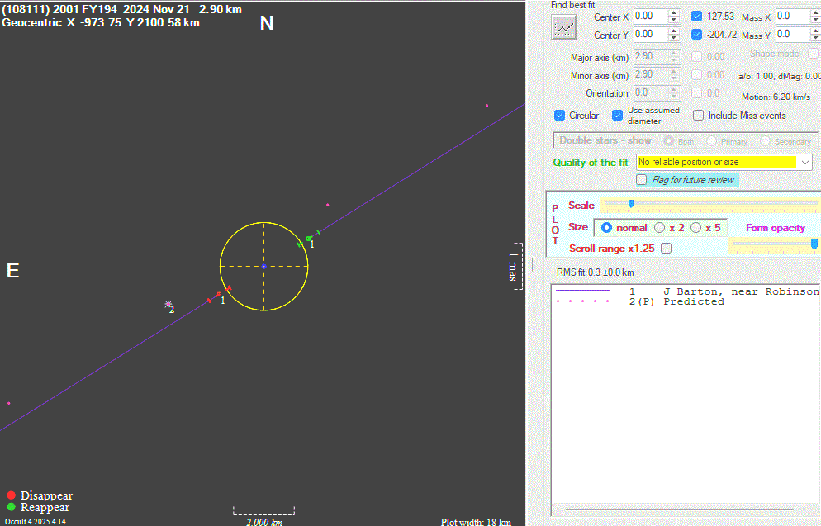Screen dimensions: 821x526
Task: Click the Motion: 6.20 km/s label
Action: point(776,97)
